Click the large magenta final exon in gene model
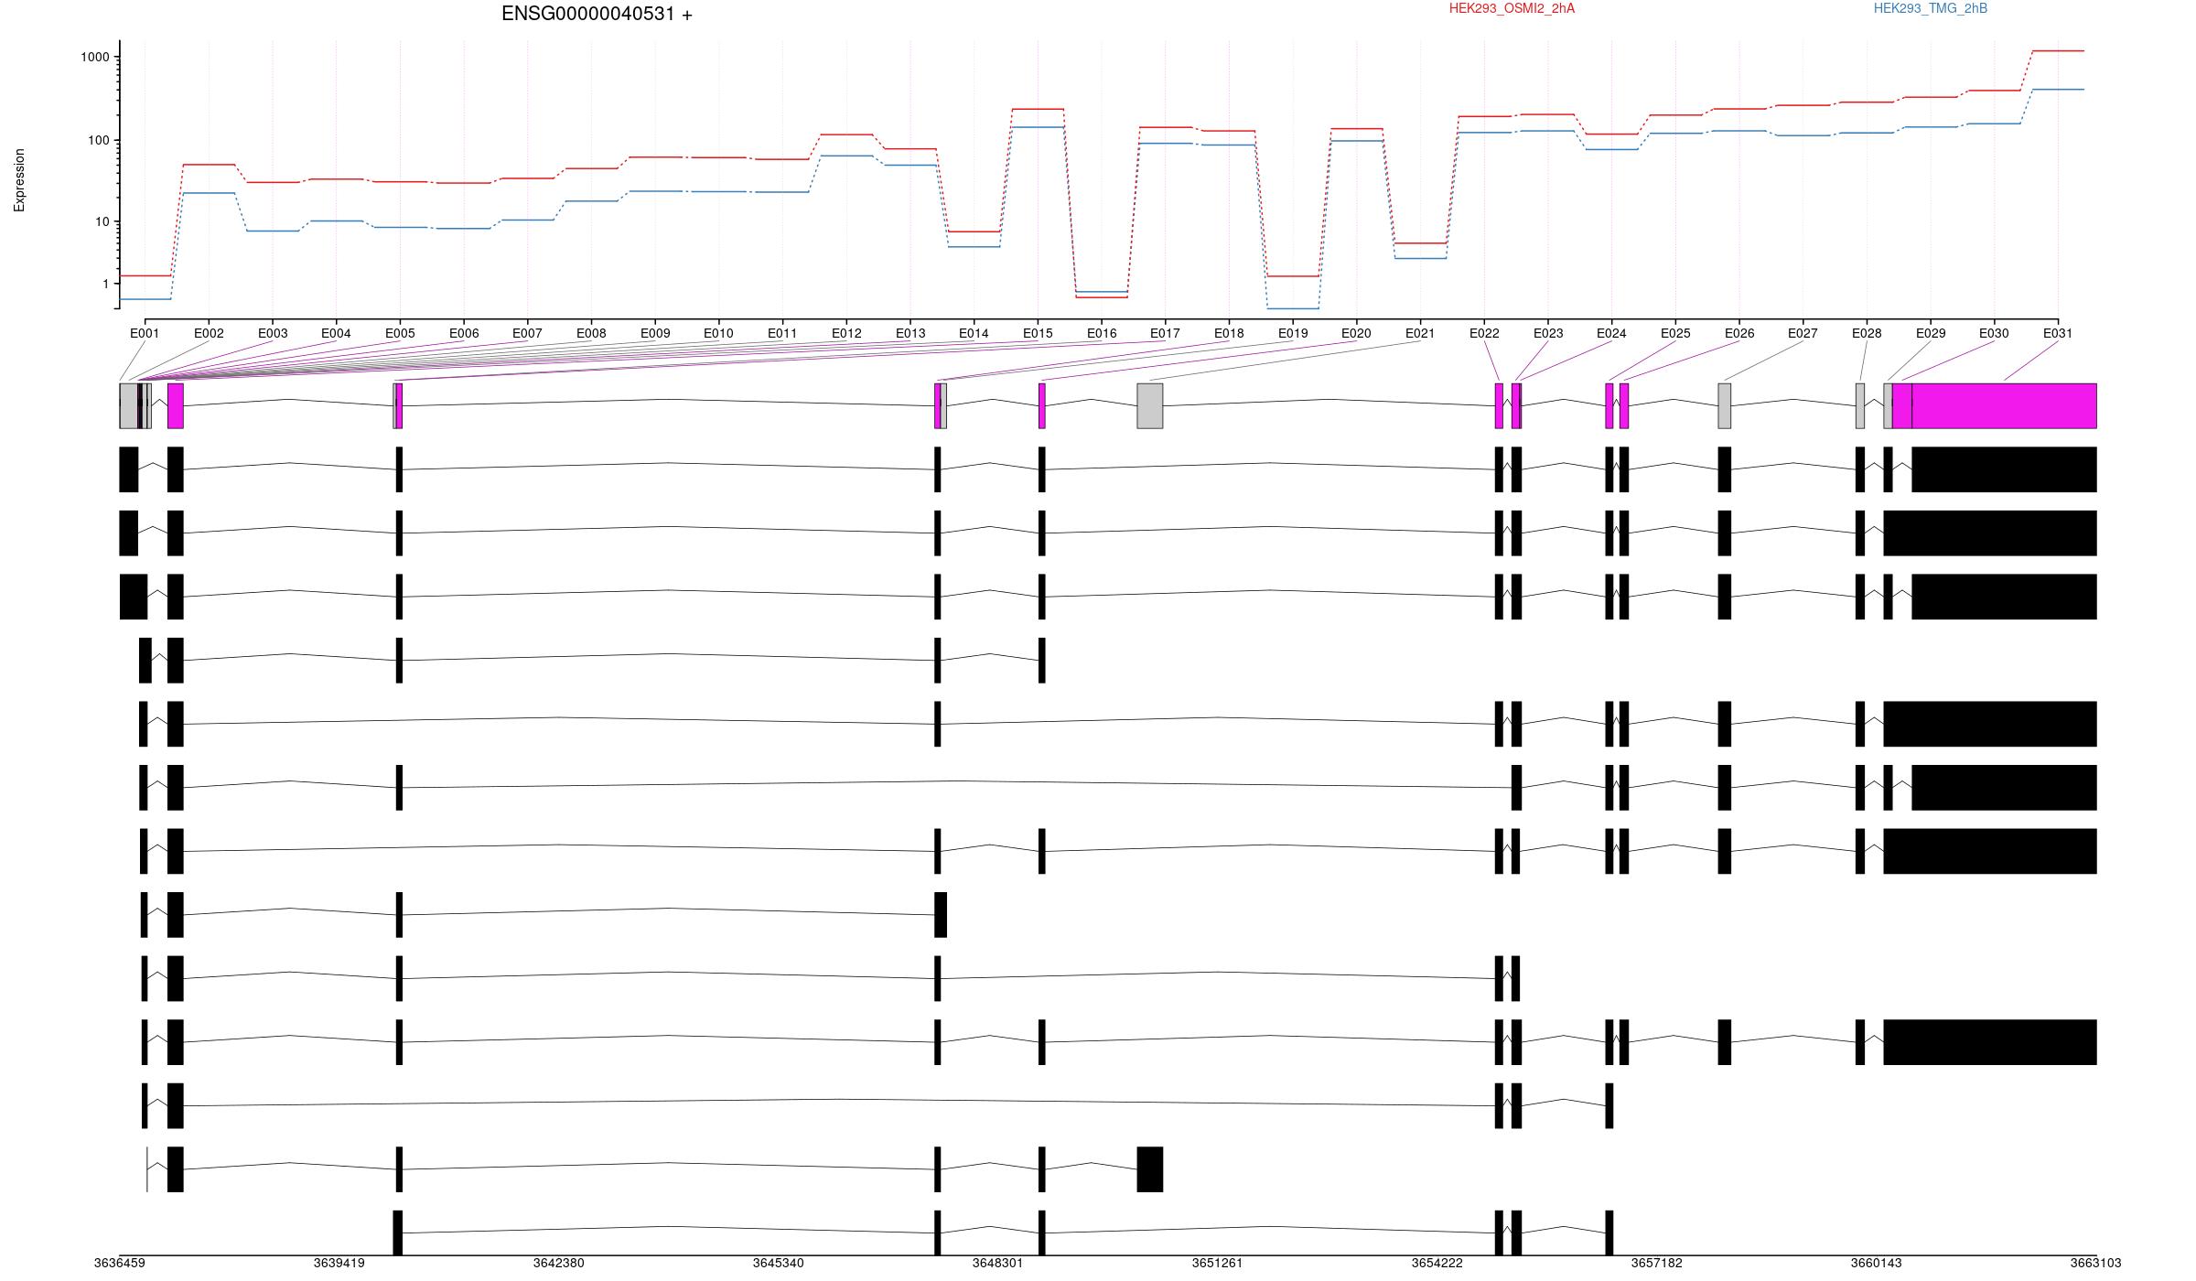The width and height of the screenshot is (2196, 1281). [2004, 405]
